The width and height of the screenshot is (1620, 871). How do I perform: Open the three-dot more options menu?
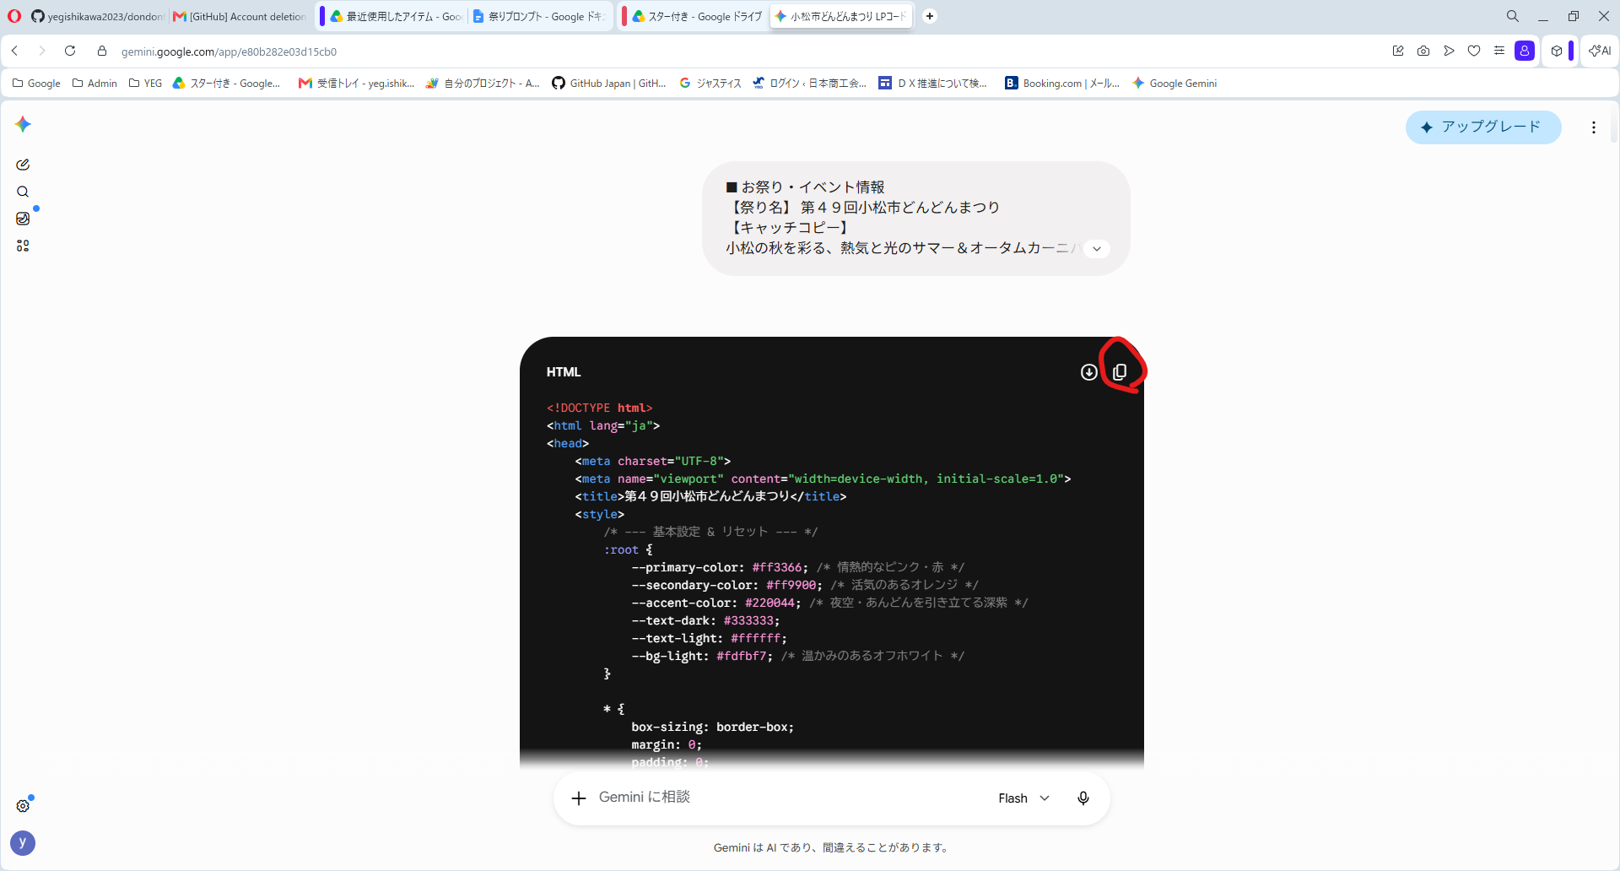(1593, 127)
